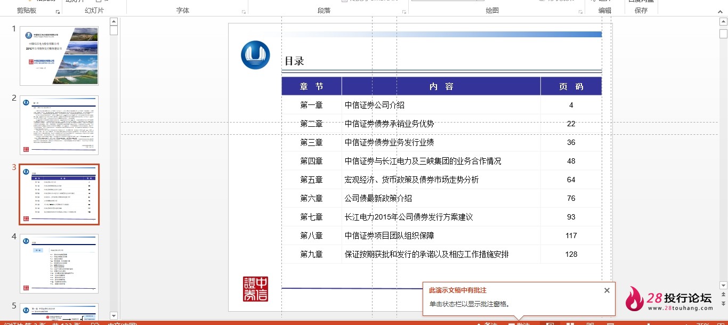Click page number 76 cell
This screenshot has height=325, width=728.
(571, 198)
